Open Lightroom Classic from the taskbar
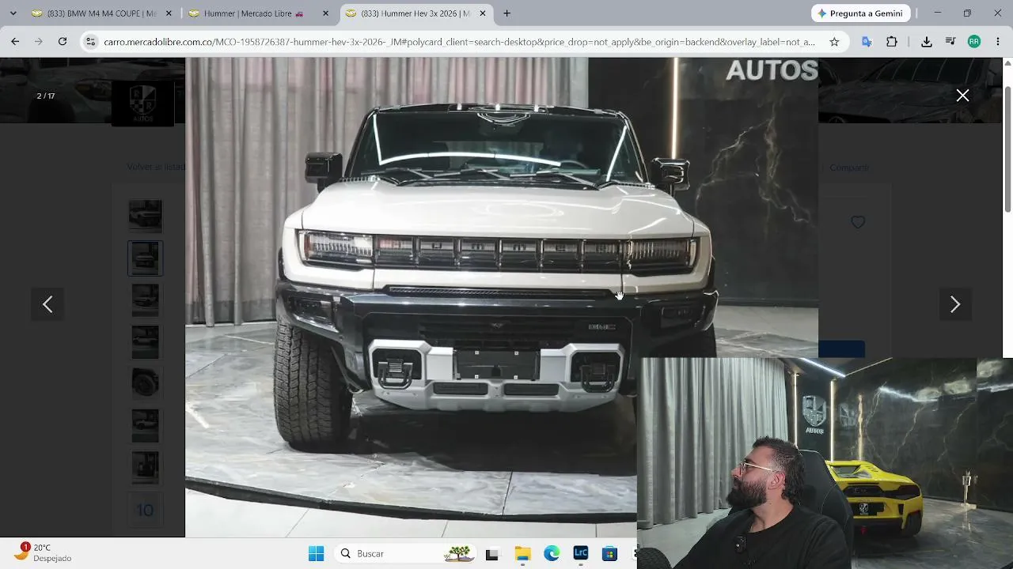 pyautogui.click(x=581, y=554)
